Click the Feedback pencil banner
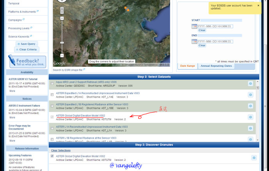Screen dimensions: 269x171 tap(27, 61)
